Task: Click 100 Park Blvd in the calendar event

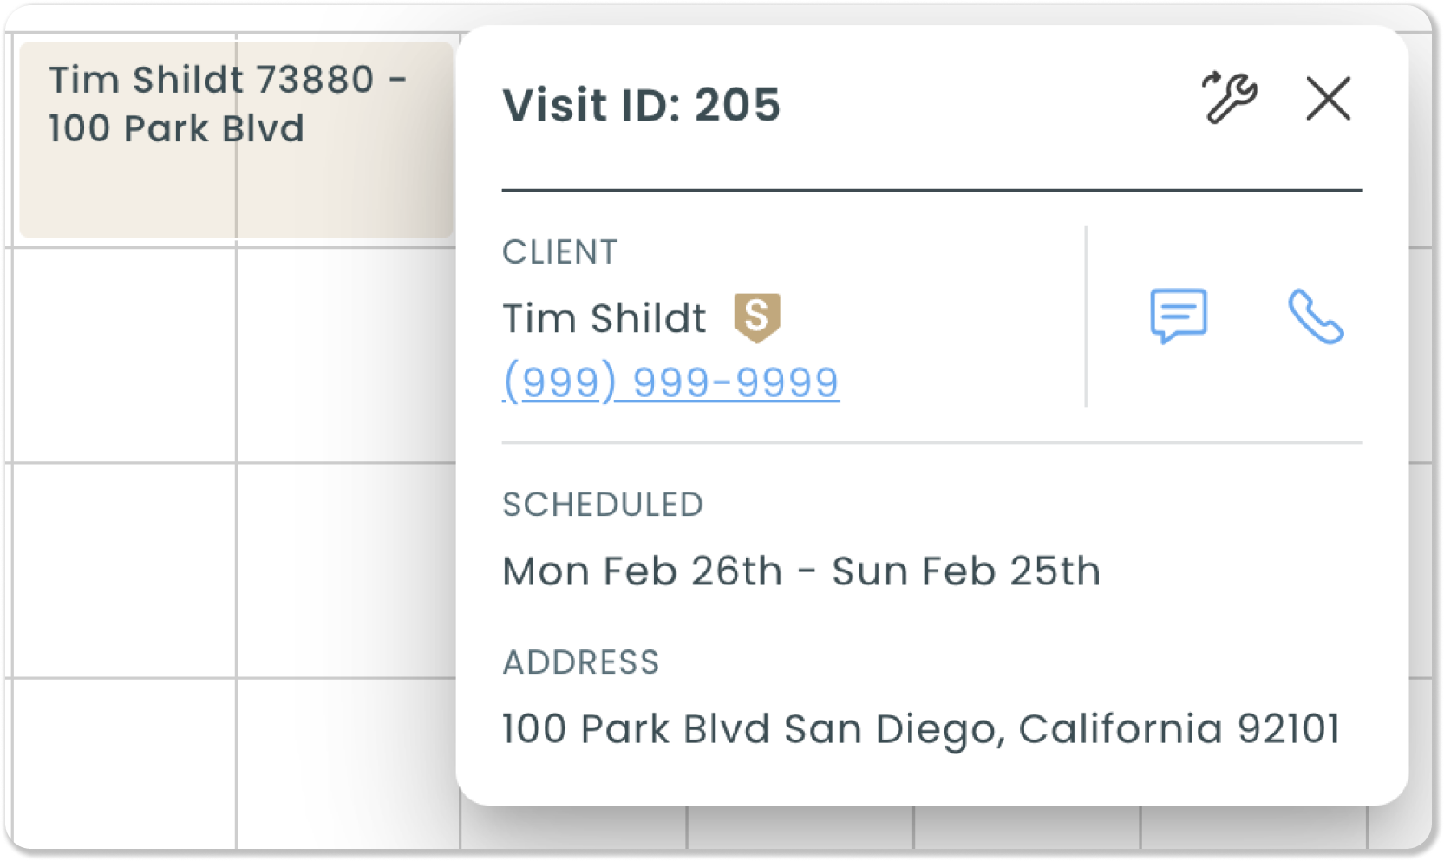Action: pyautogui.click(x=176, y=128)
